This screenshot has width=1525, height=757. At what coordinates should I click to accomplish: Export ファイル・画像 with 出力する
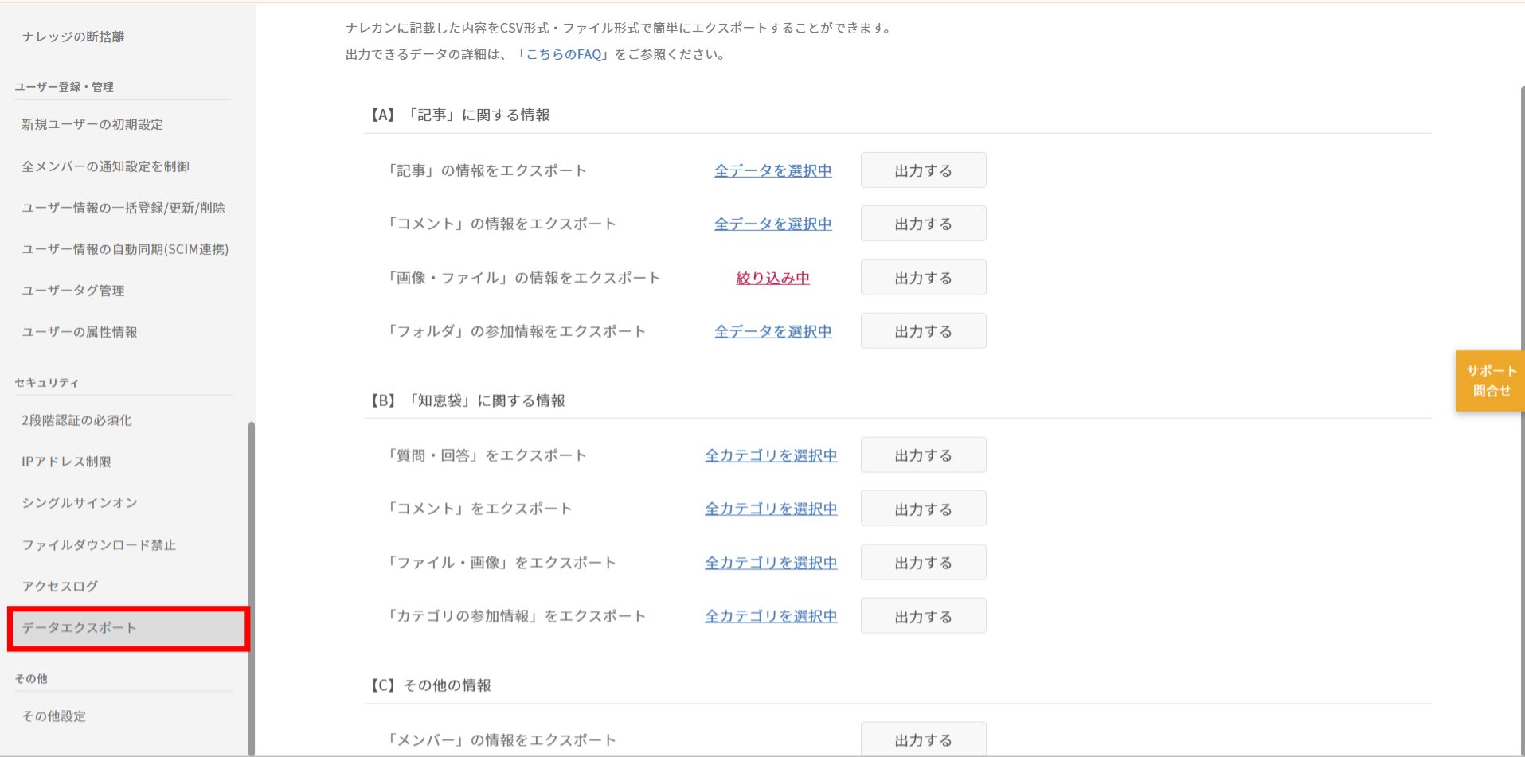pyautogui.click(x=923, y=563)
